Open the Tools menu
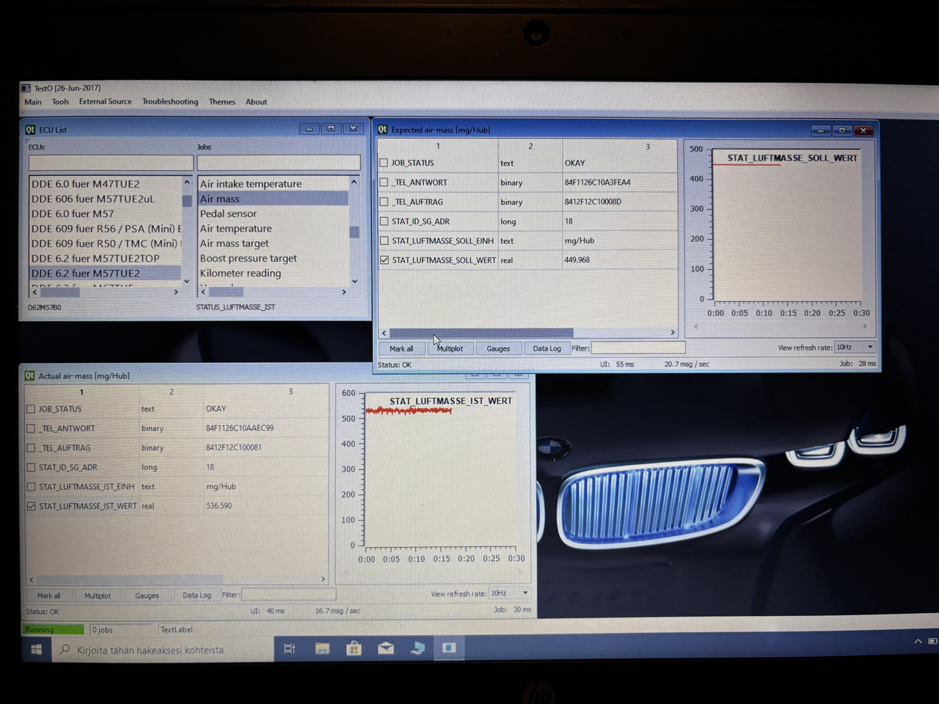Image resolution: width=939 pixels, height=704 pixels. click(x=60, y=102)
